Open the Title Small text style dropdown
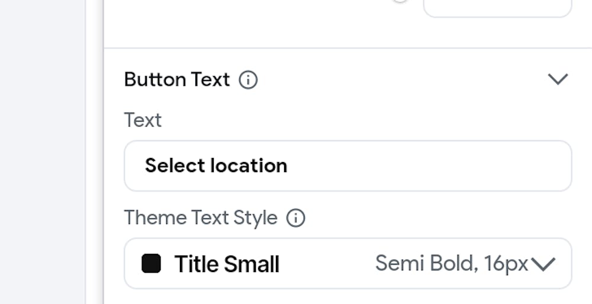This screenshot has height=304, width=592. (x=543, y=264)
